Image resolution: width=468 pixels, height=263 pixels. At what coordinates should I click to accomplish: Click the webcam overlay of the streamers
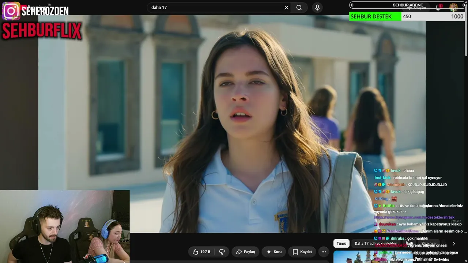pos(65,226)
